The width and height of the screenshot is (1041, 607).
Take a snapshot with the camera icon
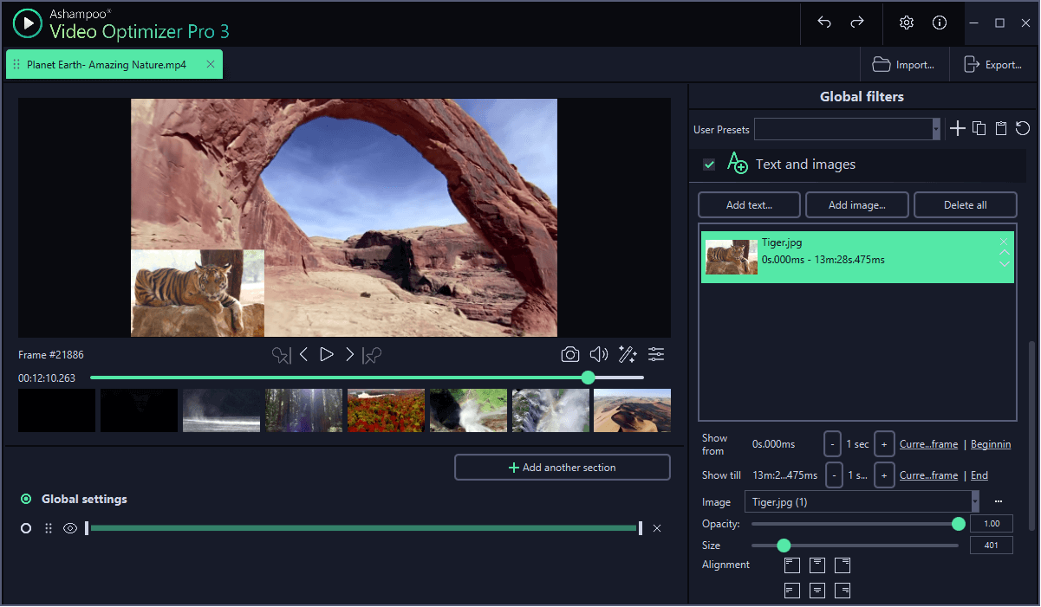(569, 354)
